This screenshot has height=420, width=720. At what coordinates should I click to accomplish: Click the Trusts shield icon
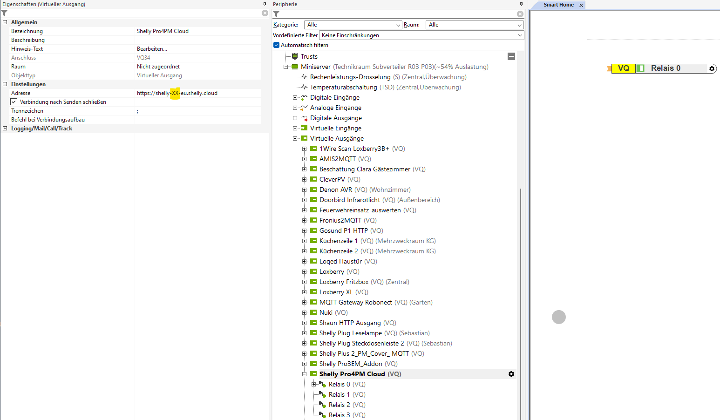coord(295,56)
